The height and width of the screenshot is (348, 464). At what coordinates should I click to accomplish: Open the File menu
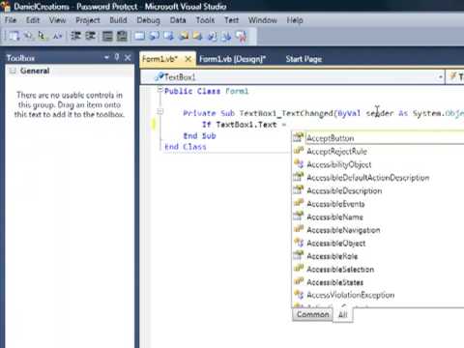(11, 20)
